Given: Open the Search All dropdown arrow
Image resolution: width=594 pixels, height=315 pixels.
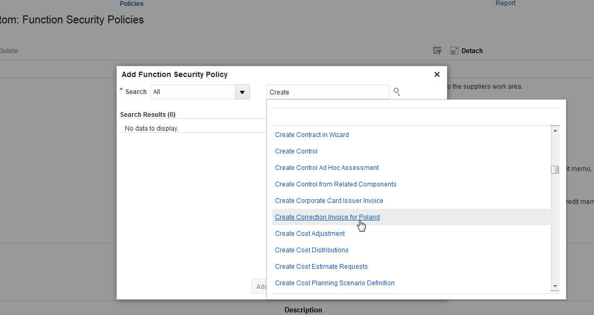Looking at the screenshot, I should 242,92.
